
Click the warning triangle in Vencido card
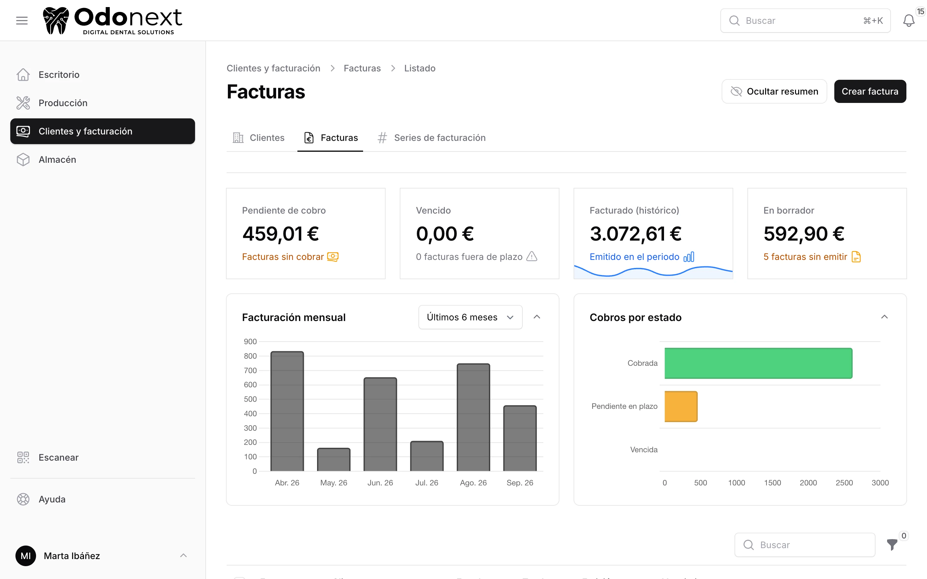pyautogui.click(x=532, y=256)
